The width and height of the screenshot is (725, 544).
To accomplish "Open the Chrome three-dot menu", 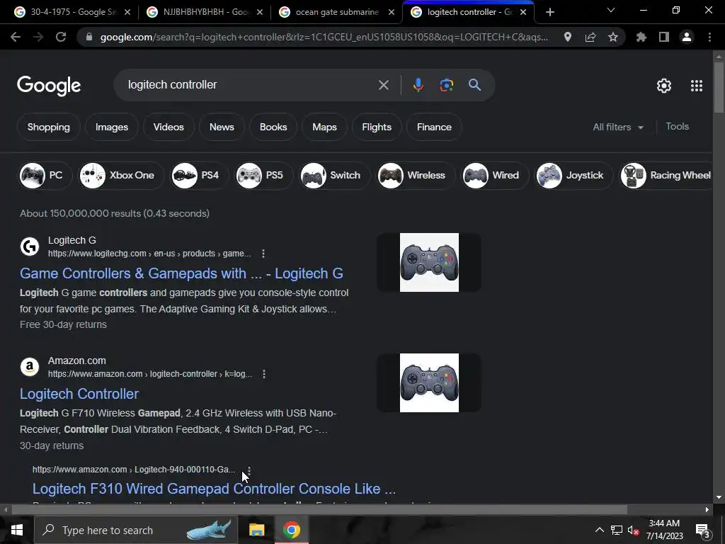I will 709,37.
